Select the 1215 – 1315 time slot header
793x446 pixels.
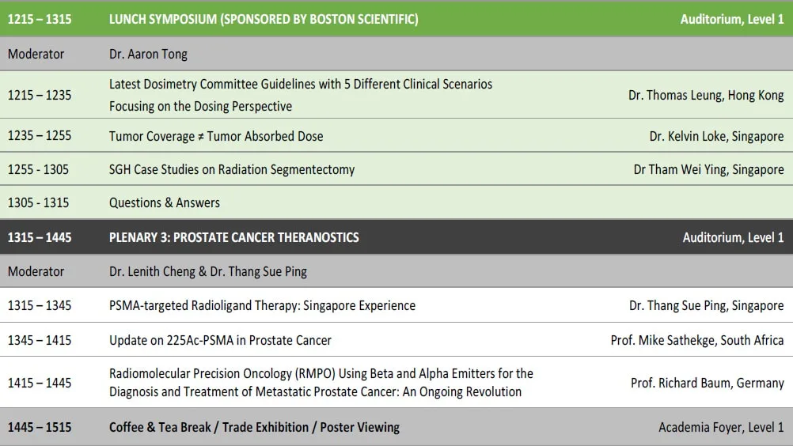40,19
